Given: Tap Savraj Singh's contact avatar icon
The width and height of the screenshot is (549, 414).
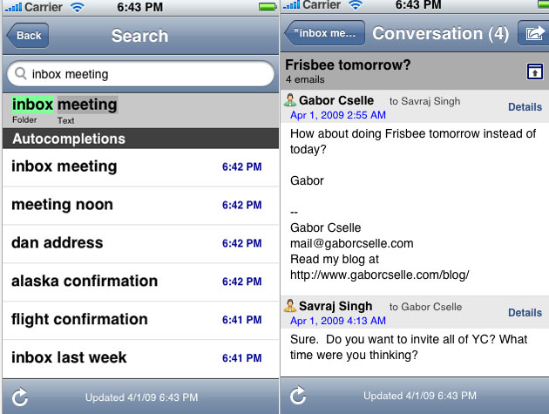Looking at the screenshot, I should click(290, 306).
